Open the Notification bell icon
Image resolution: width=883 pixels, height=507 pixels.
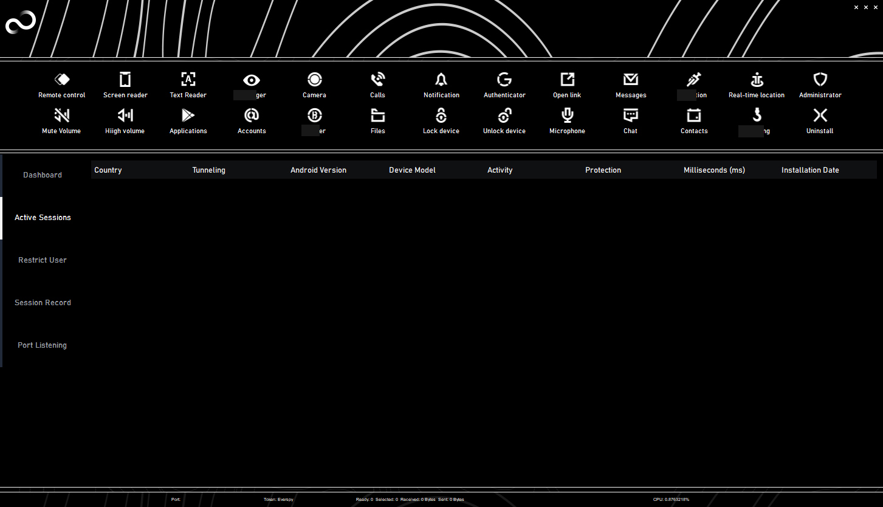441,80
